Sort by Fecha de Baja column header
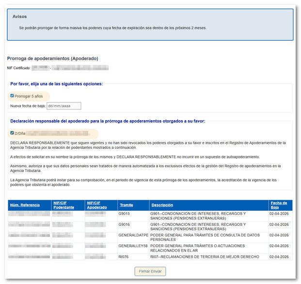Viewport: 301px width, 284px height. pyautogui.click(x=279, y=205)
